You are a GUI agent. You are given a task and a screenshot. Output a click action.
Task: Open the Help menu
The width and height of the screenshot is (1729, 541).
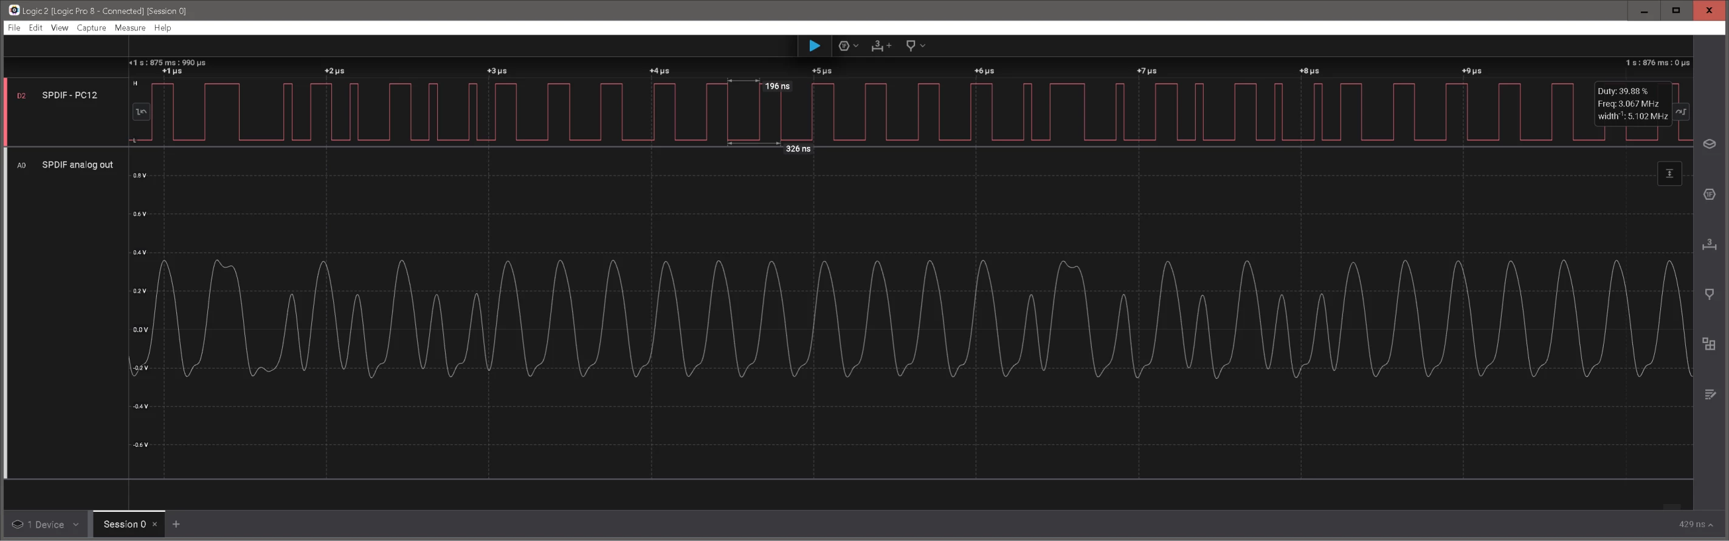tap(162, 27)
